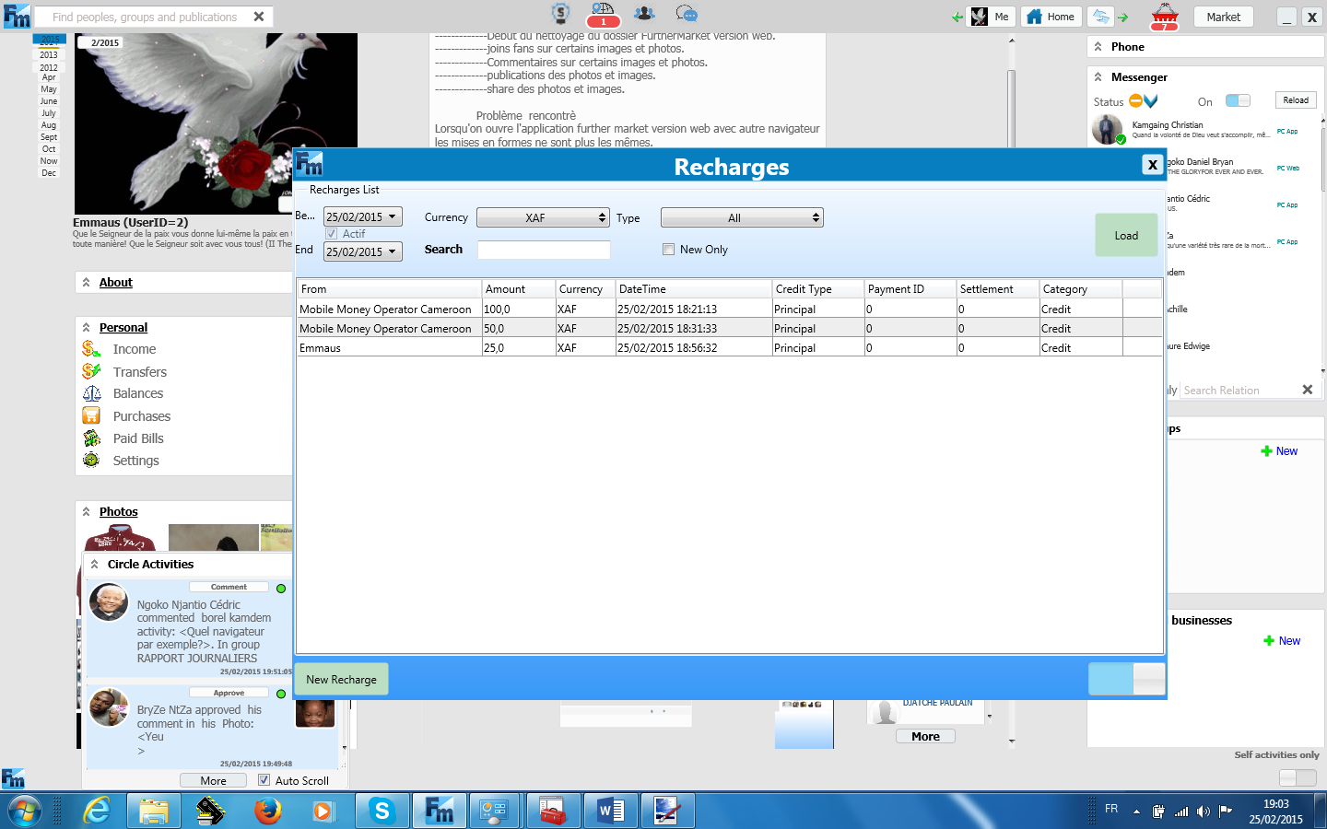
Task: Collapse the About section
Action: point(86,282)
